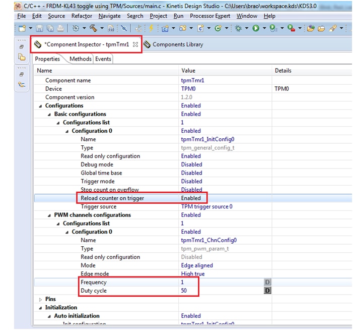Open the Processor Expert menu
The height and width of the screenshot is (330, 353).
[x=210, y=16]
